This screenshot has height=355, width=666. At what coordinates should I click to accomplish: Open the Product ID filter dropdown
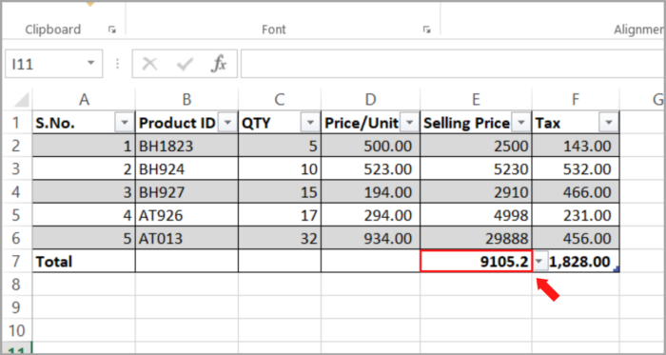click(227, 123)
